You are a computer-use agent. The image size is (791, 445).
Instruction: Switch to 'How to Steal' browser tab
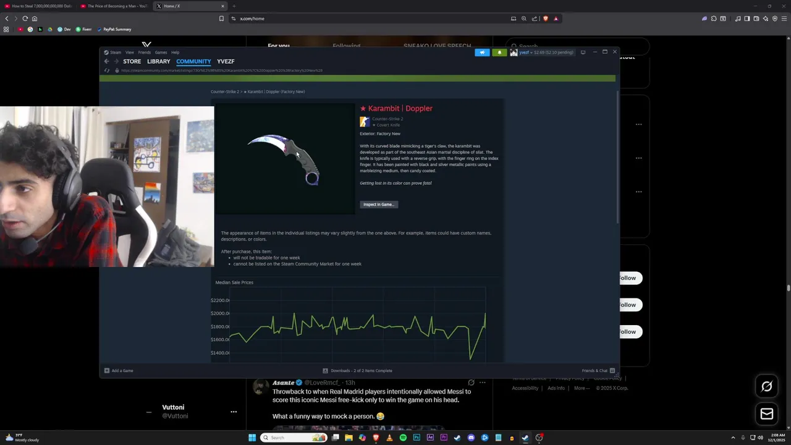(x=38, y=6)
